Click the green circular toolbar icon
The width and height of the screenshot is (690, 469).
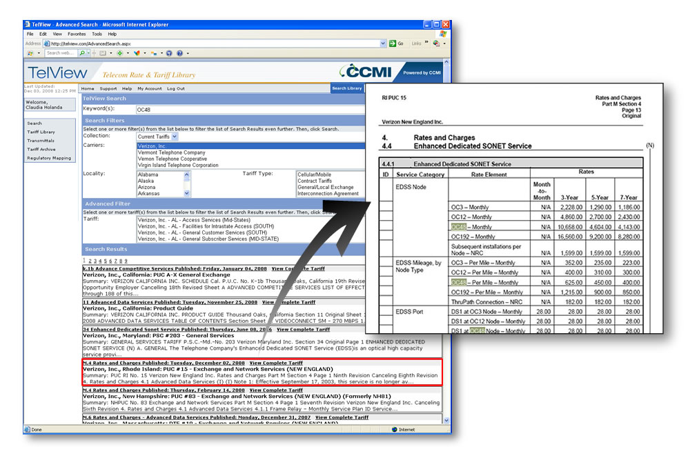(x=119, y=53)
